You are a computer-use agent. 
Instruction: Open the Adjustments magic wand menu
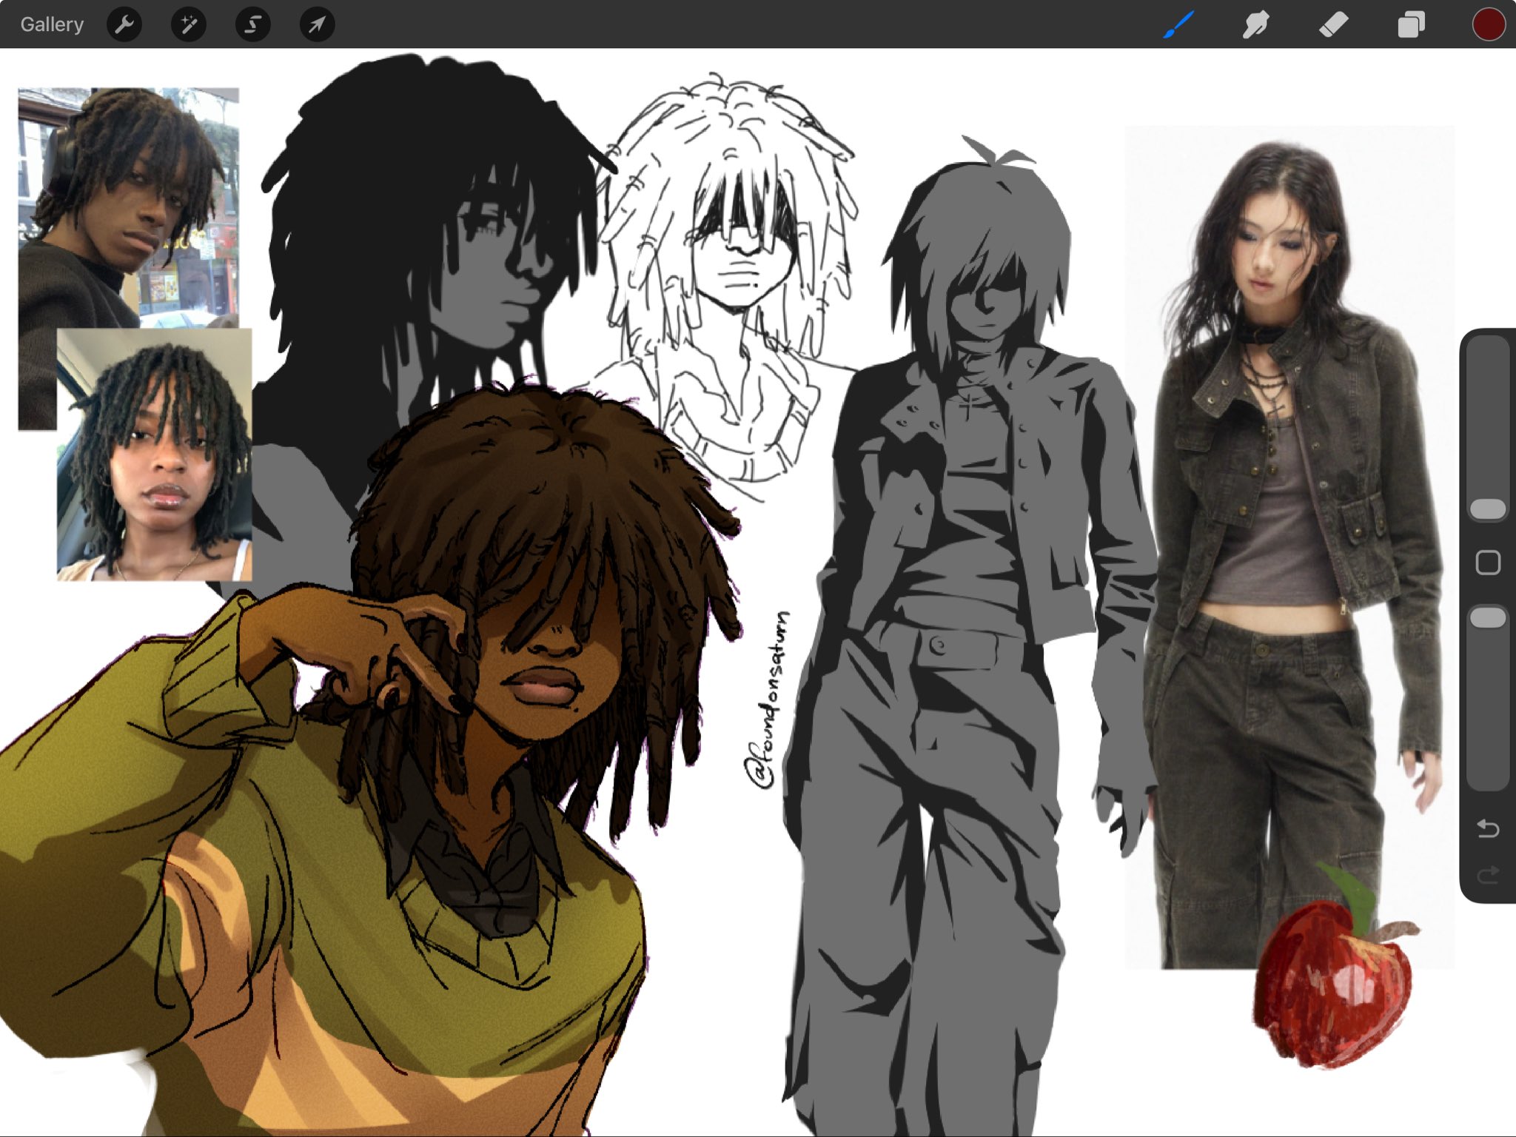[x=189, y=24]
